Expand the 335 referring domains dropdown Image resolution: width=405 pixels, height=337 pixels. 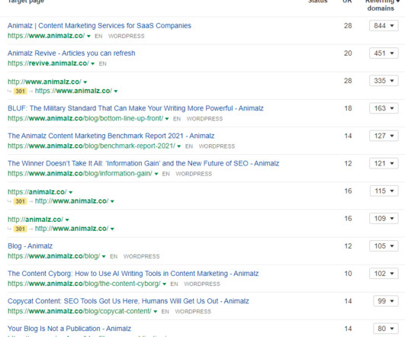point(384,81)
